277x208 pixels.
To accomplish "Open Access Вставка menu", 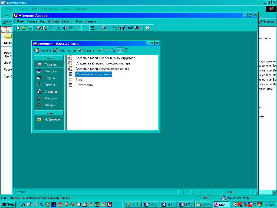I will click(54, 21).
